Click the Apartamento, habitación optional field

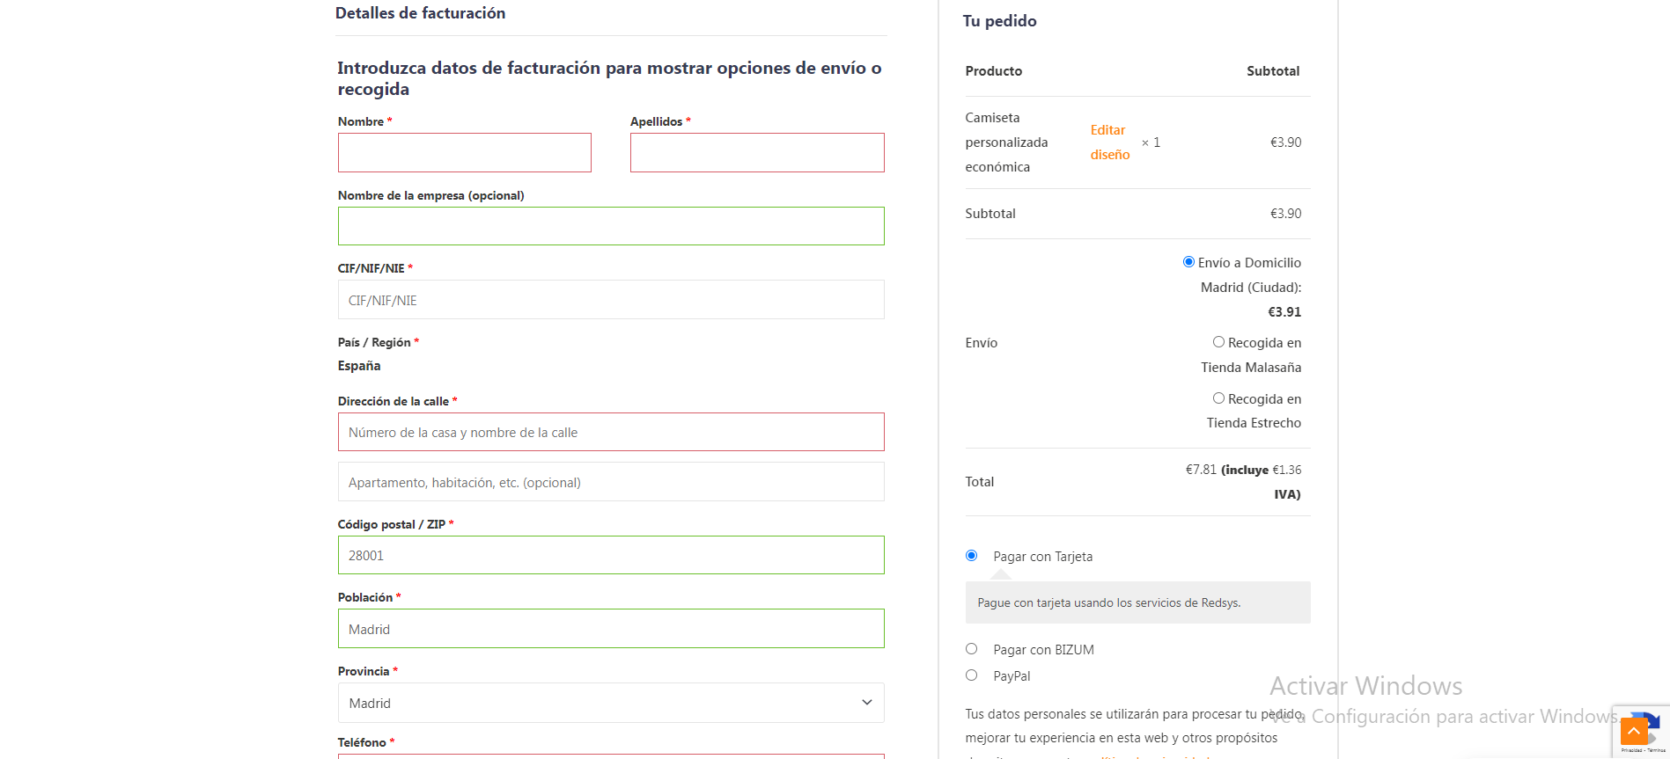coord(610,482)
